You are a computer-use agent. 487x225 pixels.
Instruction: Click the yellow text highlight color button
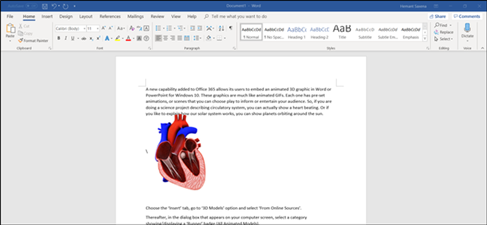click(x=118, y=38)
